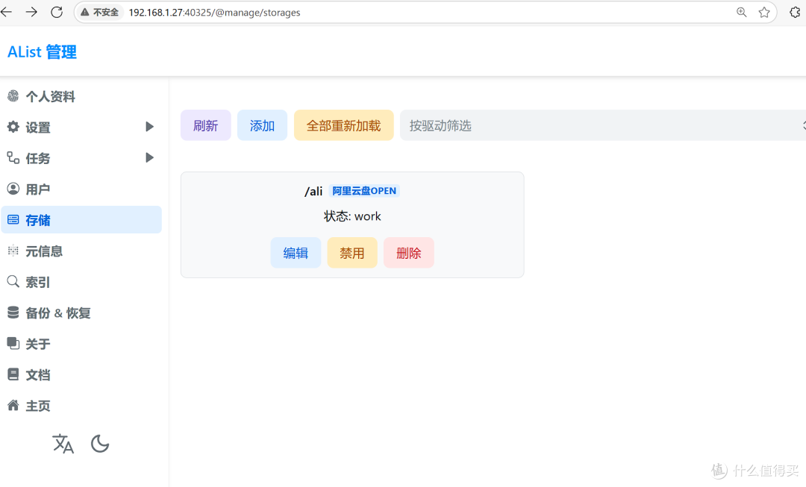The height and width of the screenshot is (487, 806).
Task: Click the magnifier icon beside 索引
Action: 13,281
